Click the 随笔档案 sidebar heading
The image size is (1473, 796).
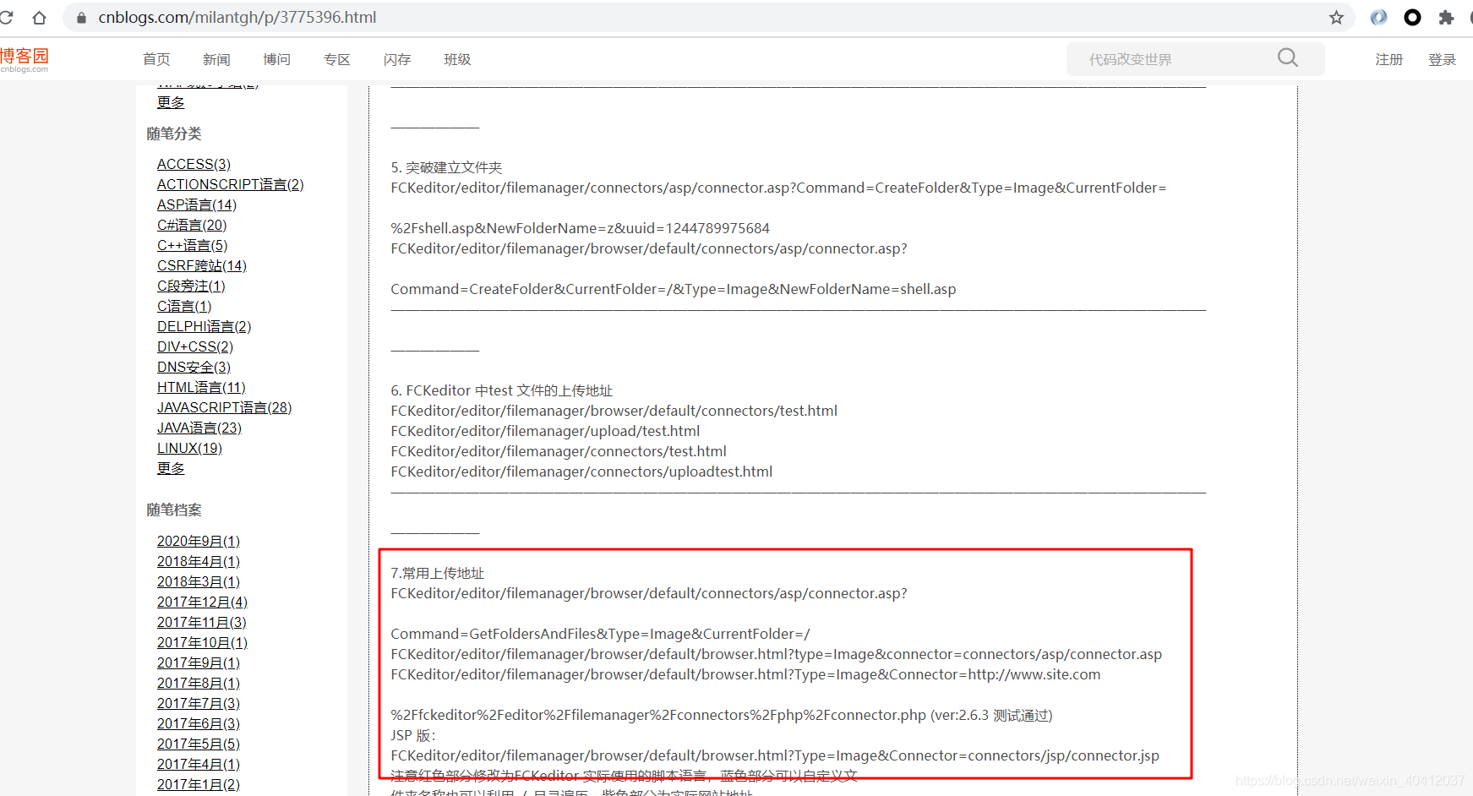(x=173, y=510)
